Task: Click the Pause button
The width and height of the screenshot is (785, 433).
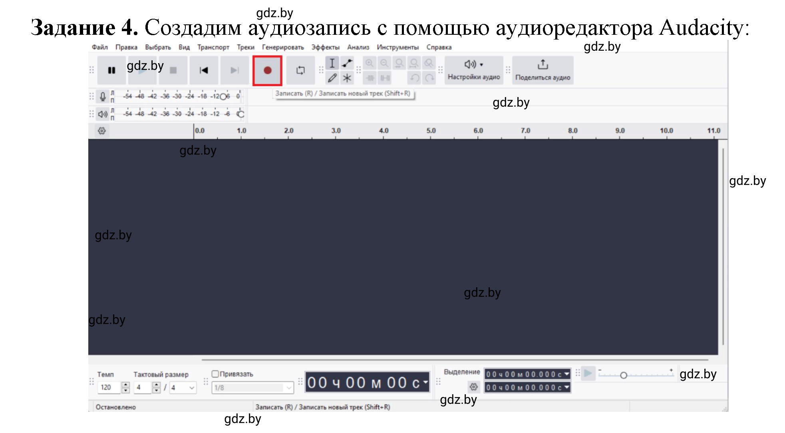Action: [x=111, y=70]
